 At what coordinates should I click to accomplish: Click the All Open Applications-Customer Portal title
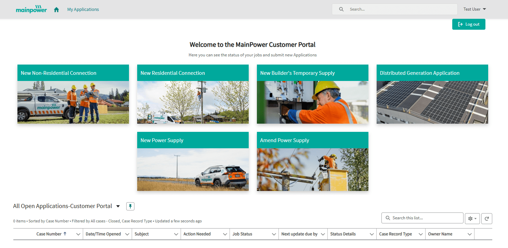pos(63,206)
